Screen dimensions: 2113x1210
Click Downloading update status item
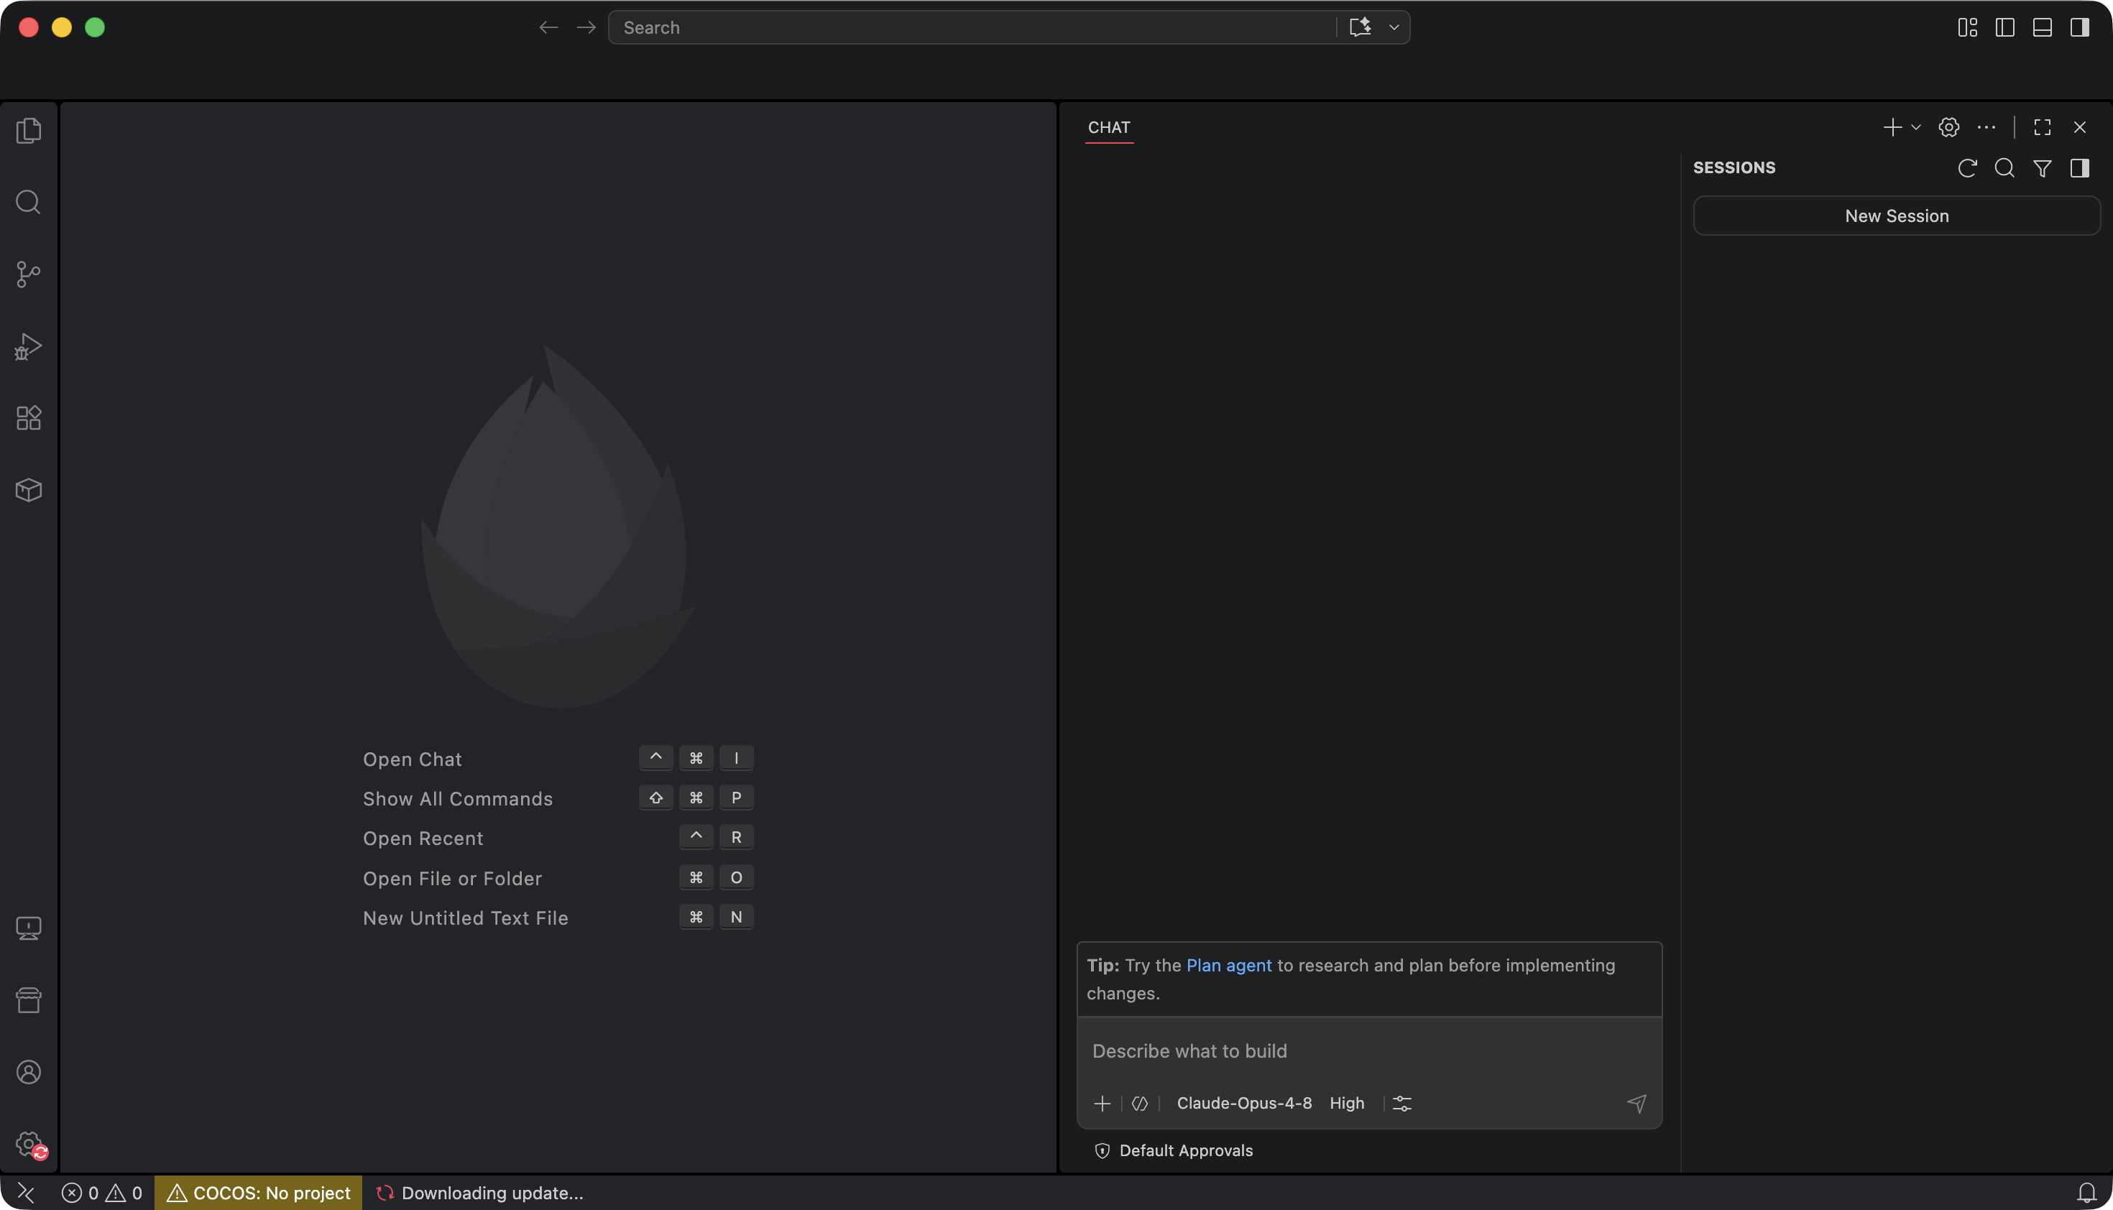click(x=479, y=1193)
